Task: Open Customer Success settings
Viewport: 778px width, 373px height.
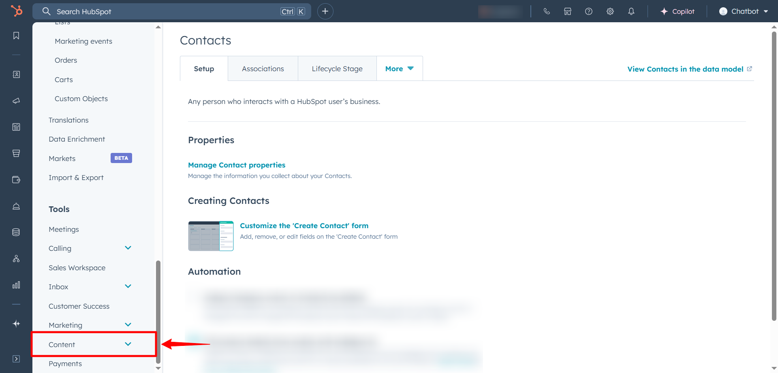Action: point(79,306)
